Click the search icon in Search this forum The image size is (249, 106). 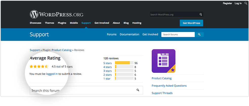(x=138, y=90)
